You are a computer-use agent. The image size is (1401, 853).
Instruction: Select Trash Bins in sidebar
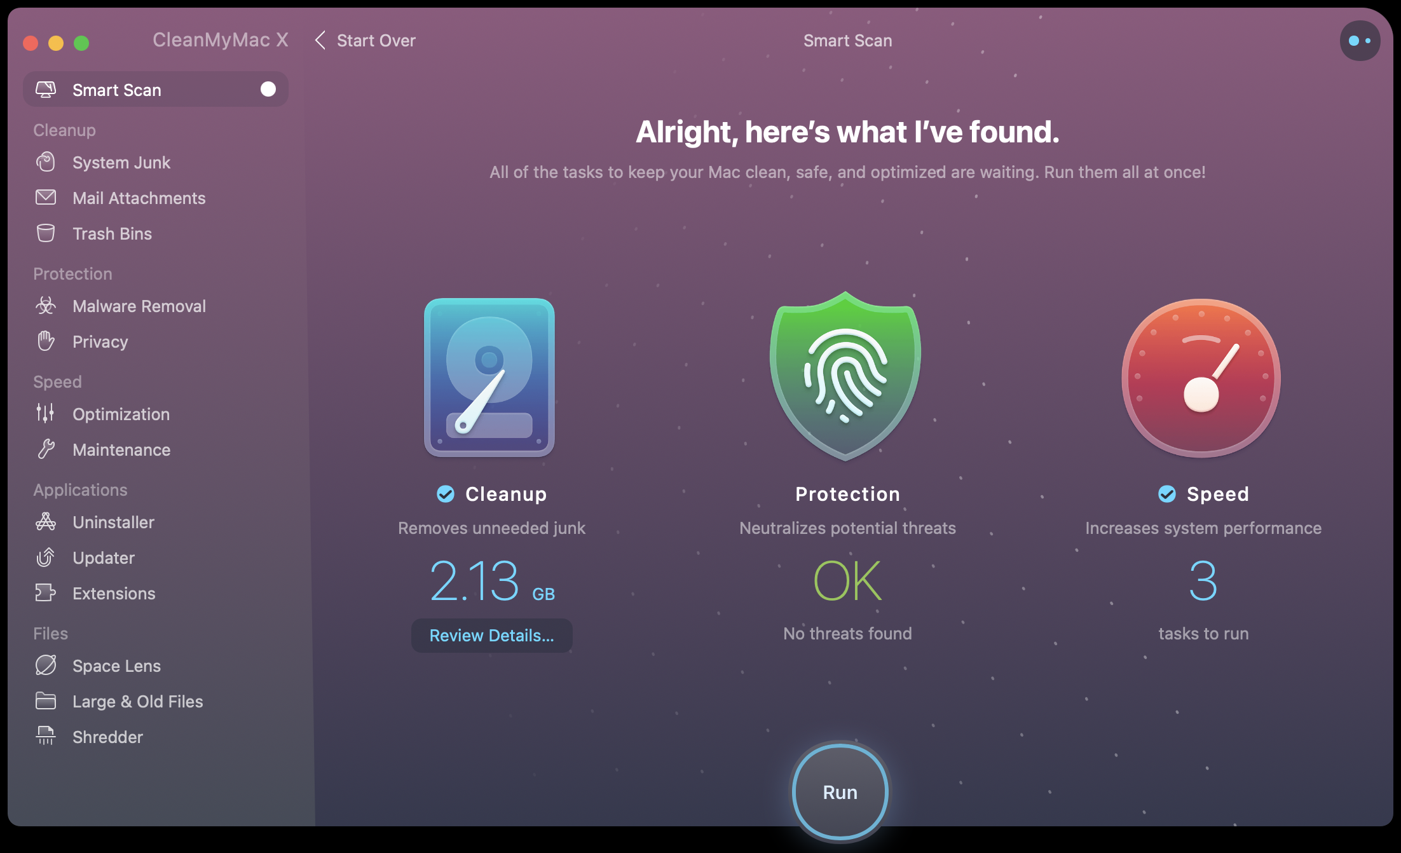156,233
